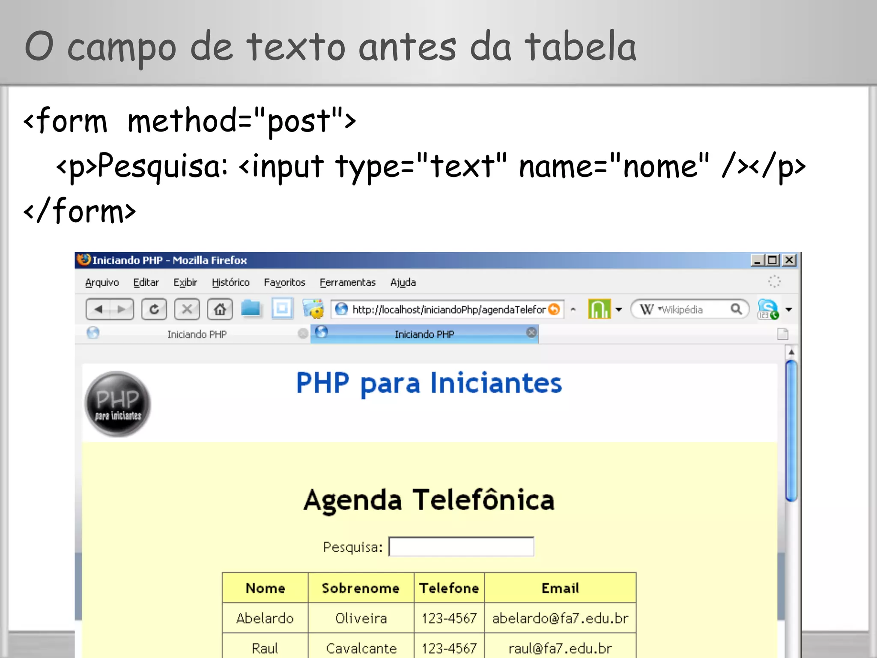Reload the page with the refresh button

coord(154,309)
